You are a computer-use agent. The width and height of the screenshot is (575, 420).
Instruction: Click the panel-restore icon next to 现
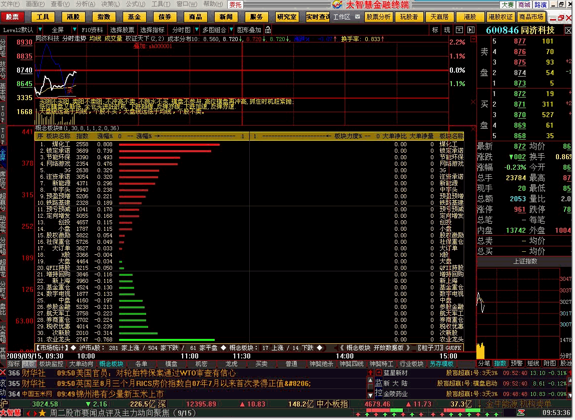(459, 30)
